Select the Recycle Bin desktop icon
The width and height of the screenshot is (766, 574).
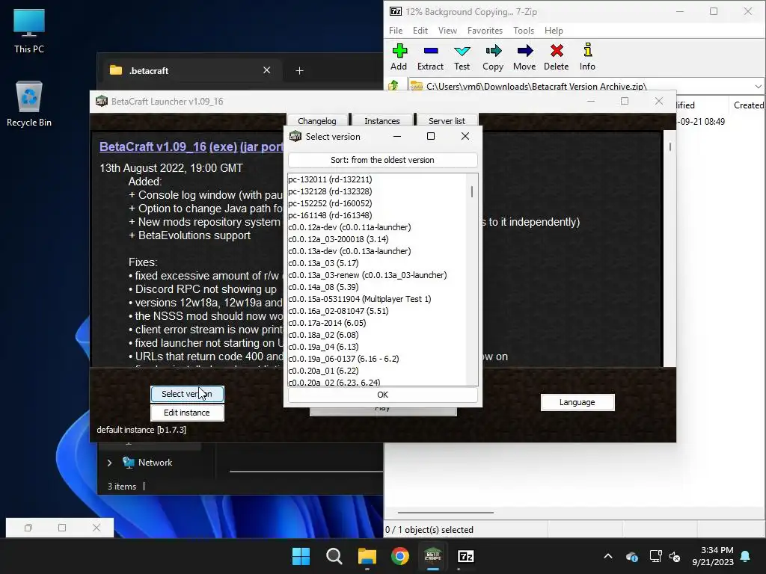pos(29,104)
